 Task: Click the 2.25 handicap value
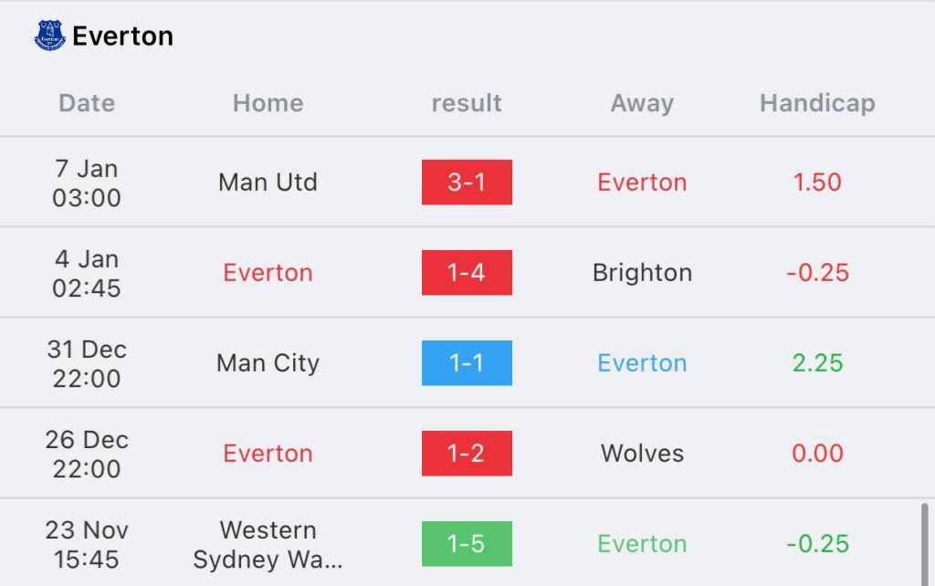pyautogui.click(x=817, y=363)
